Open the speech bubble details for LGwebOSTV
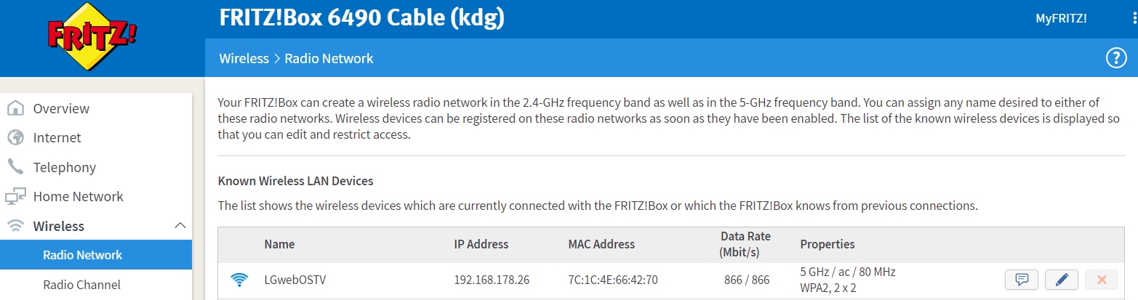Viewport: 1138px width, 300px height. (1022, 280)
